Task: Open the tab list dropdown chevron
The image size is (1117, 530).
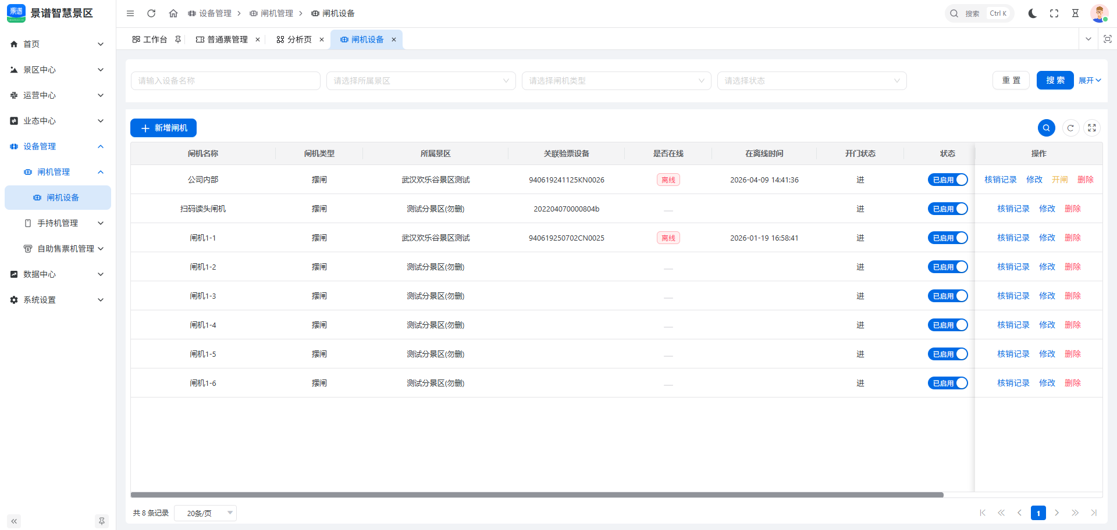Action: [1088, 39]
